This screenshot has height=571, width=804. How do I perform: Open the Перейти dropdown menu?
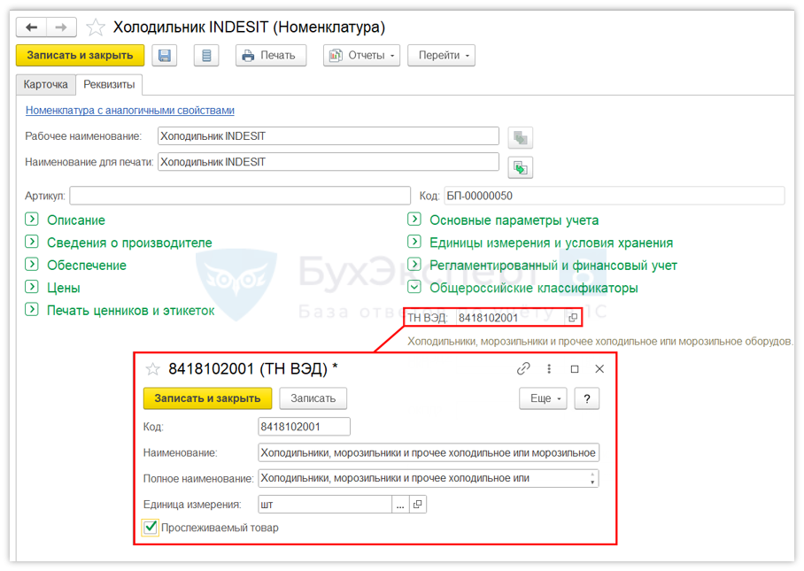coord(442,56)
